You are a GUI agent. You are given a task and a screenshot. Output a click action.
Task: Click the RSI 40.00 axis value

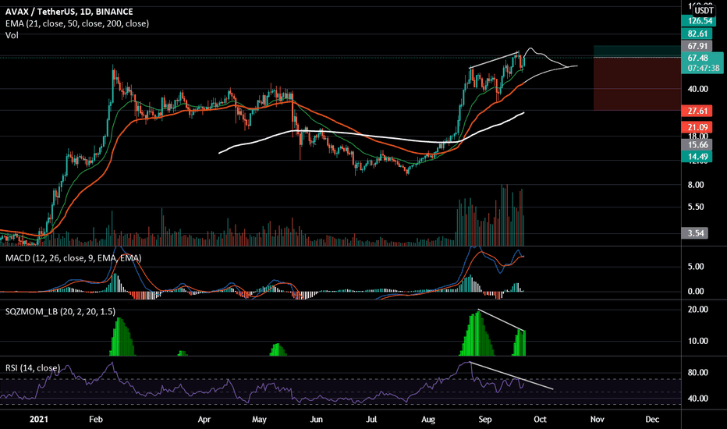pyautogui.click(x=697, y=399)
